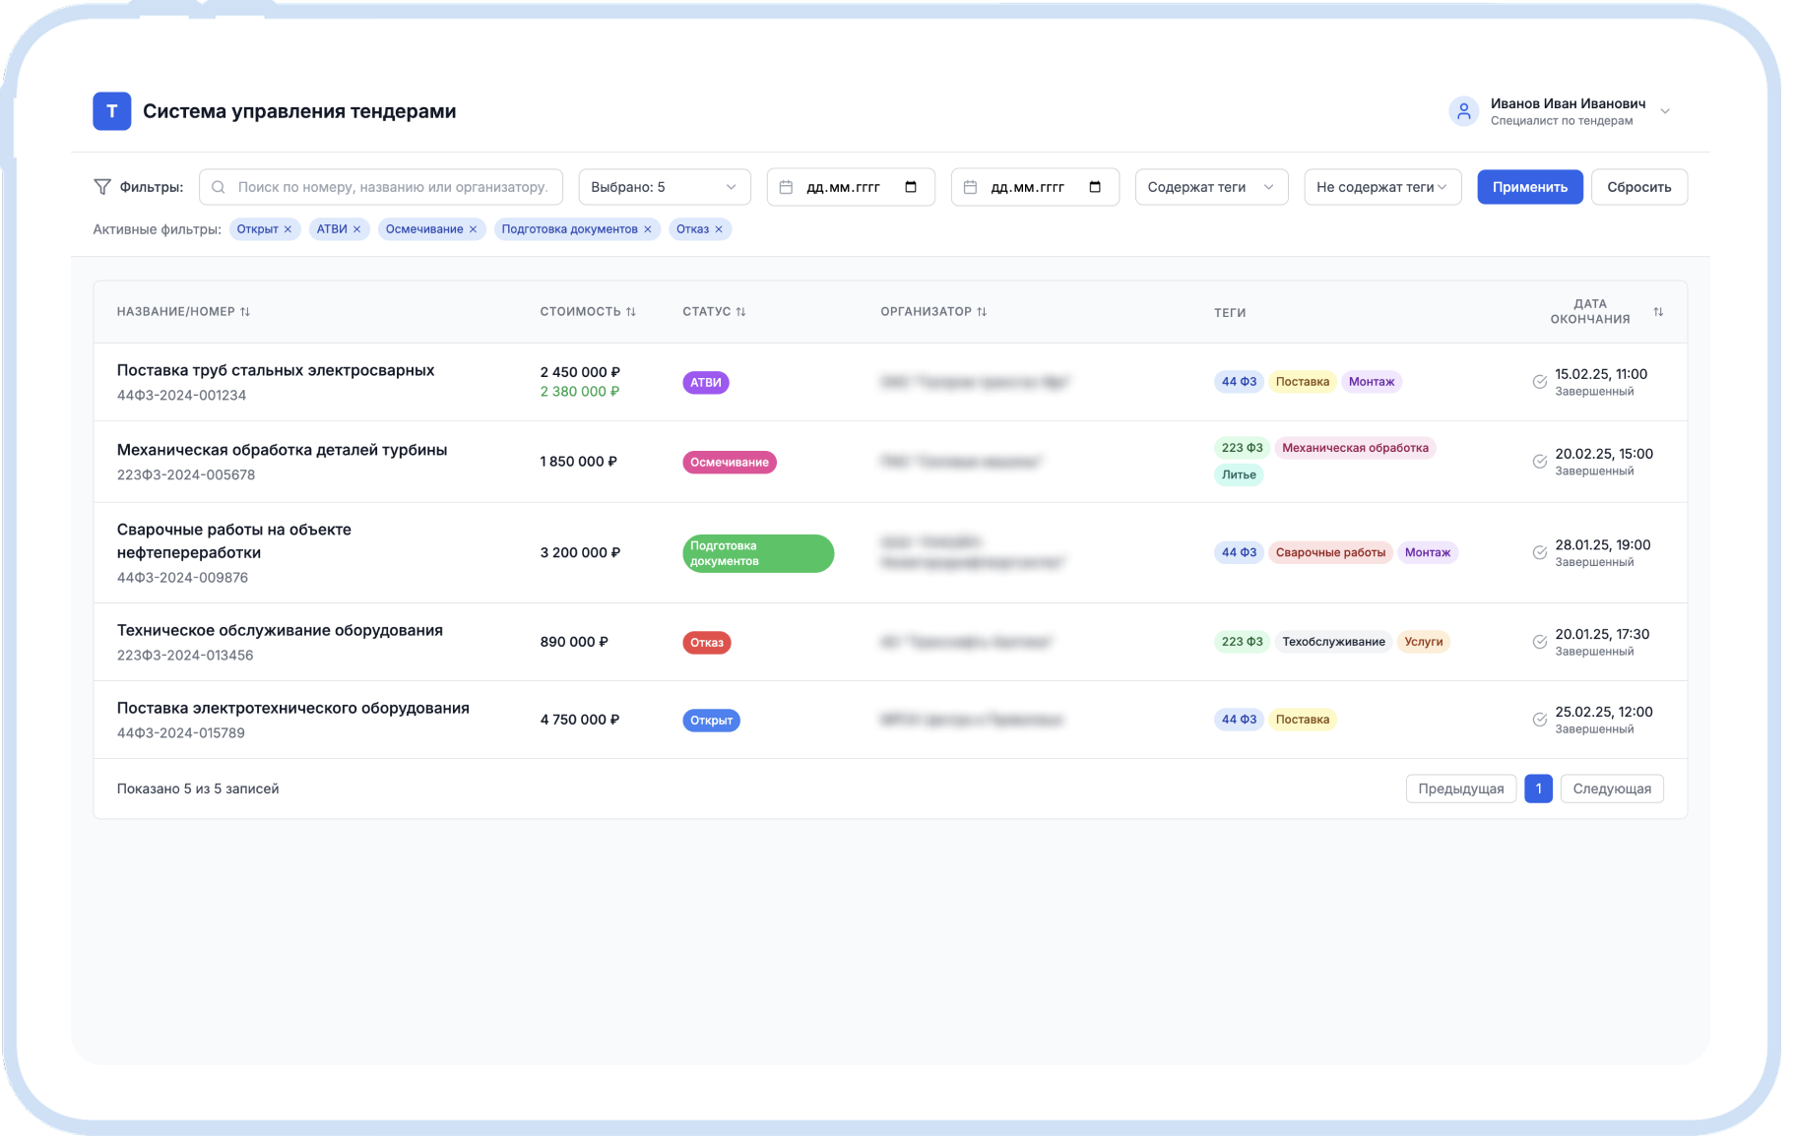Remove the 'Подготовка документов' filter chip
Image resolution: width=1795 pixels, height=1136 pixels.
647,229
